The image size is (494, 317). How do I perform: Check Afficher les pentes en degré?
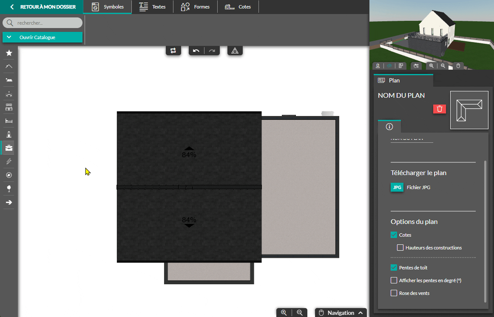point(394,280)
